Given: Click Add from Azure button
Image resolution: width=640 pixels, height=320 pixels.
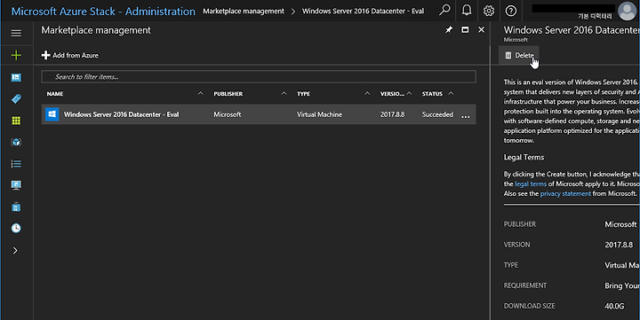Looking at the screenshot, I should 70,55.
